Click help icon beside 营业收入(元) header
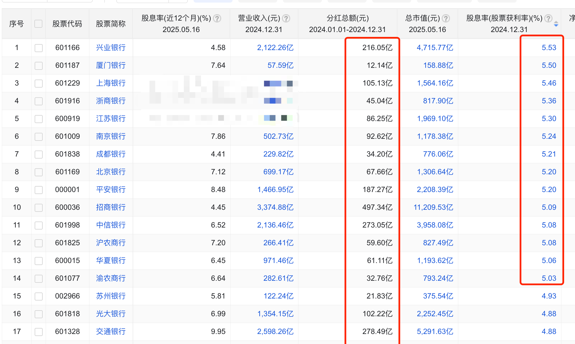The image size is (575, 344). [286, 19]
